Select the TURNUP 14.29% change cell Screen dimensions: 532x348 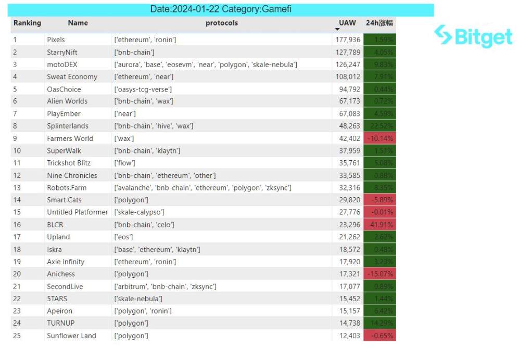(x=379, y=323)
